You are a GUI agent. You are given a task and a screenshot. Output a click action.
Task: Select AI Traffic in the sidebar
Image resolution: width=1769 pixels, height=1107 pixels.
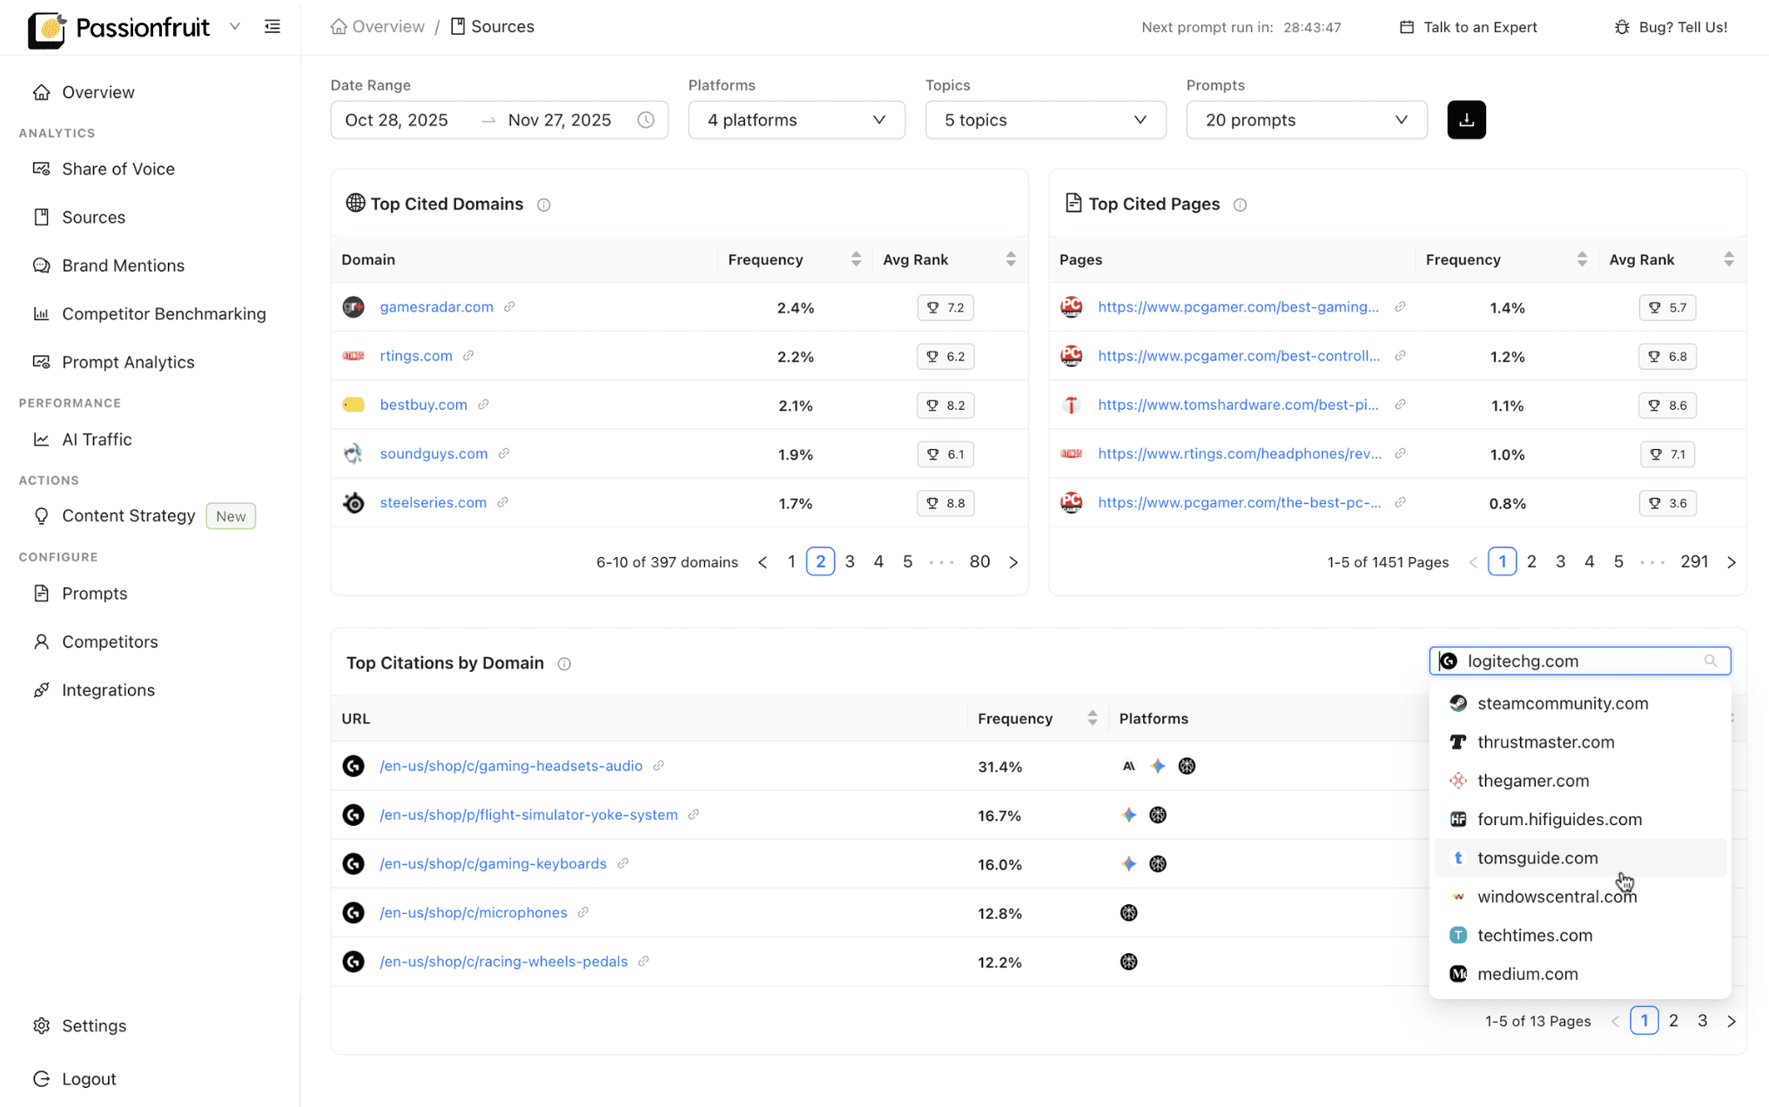click(97, 439)
